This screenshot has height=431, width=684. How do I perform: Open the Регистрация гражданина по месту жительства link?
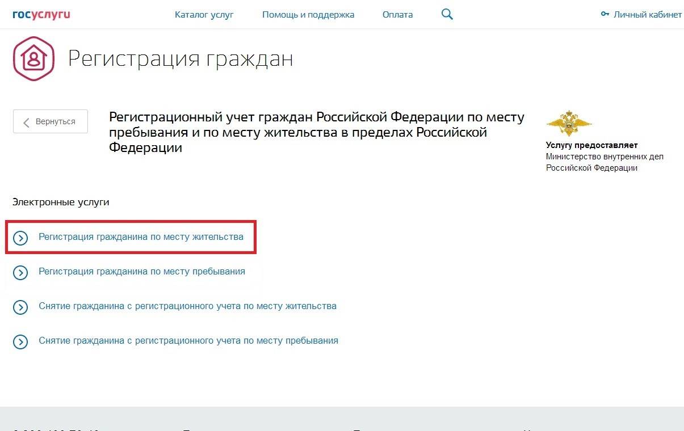click(x=141, y=236)
